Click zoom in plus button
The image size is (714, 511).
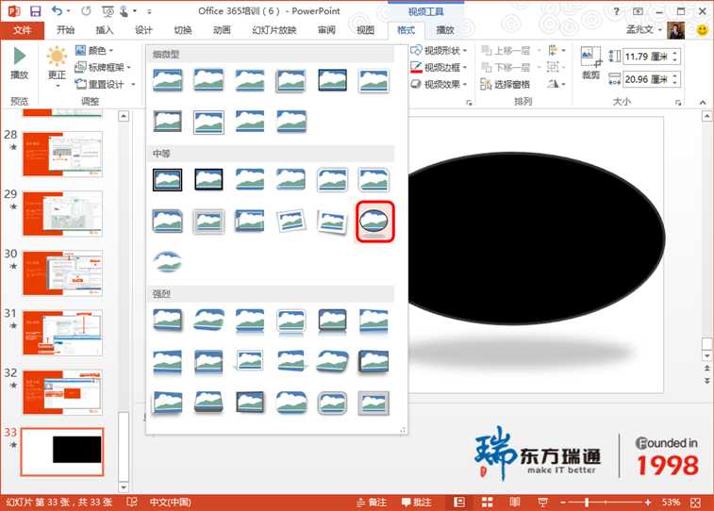pos(648,503)
